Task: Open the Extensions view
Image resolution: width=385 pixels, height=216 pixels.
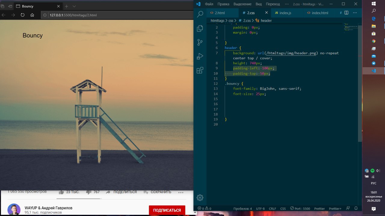Action: (x=200, y=70)
